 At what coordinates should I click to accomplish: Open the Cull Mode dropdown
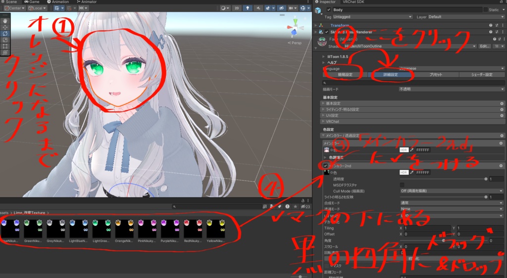tap(452, 191)
